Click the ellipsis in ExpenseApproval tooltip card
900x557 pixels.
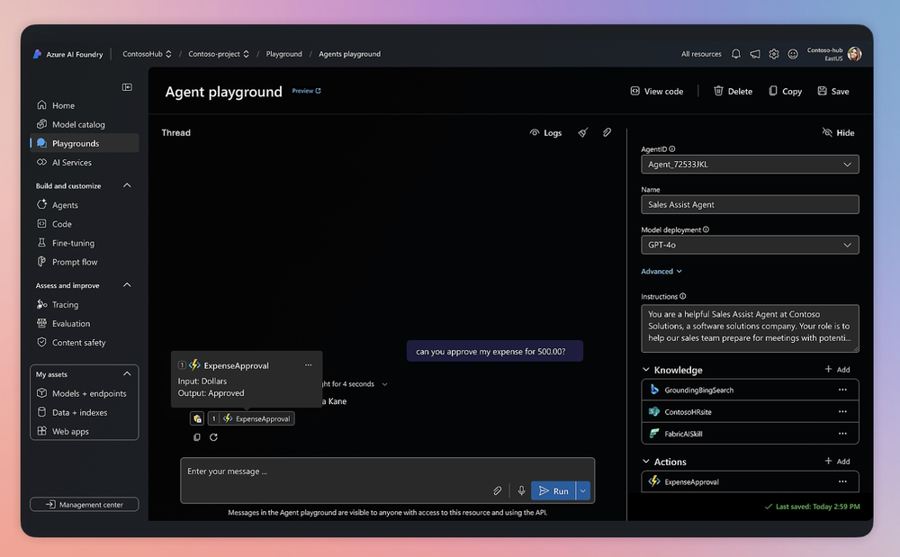308,364
